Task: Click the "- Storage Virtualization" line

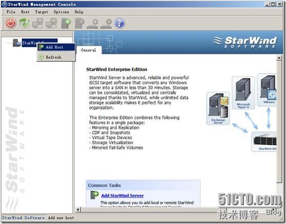Action: (111, 143)
